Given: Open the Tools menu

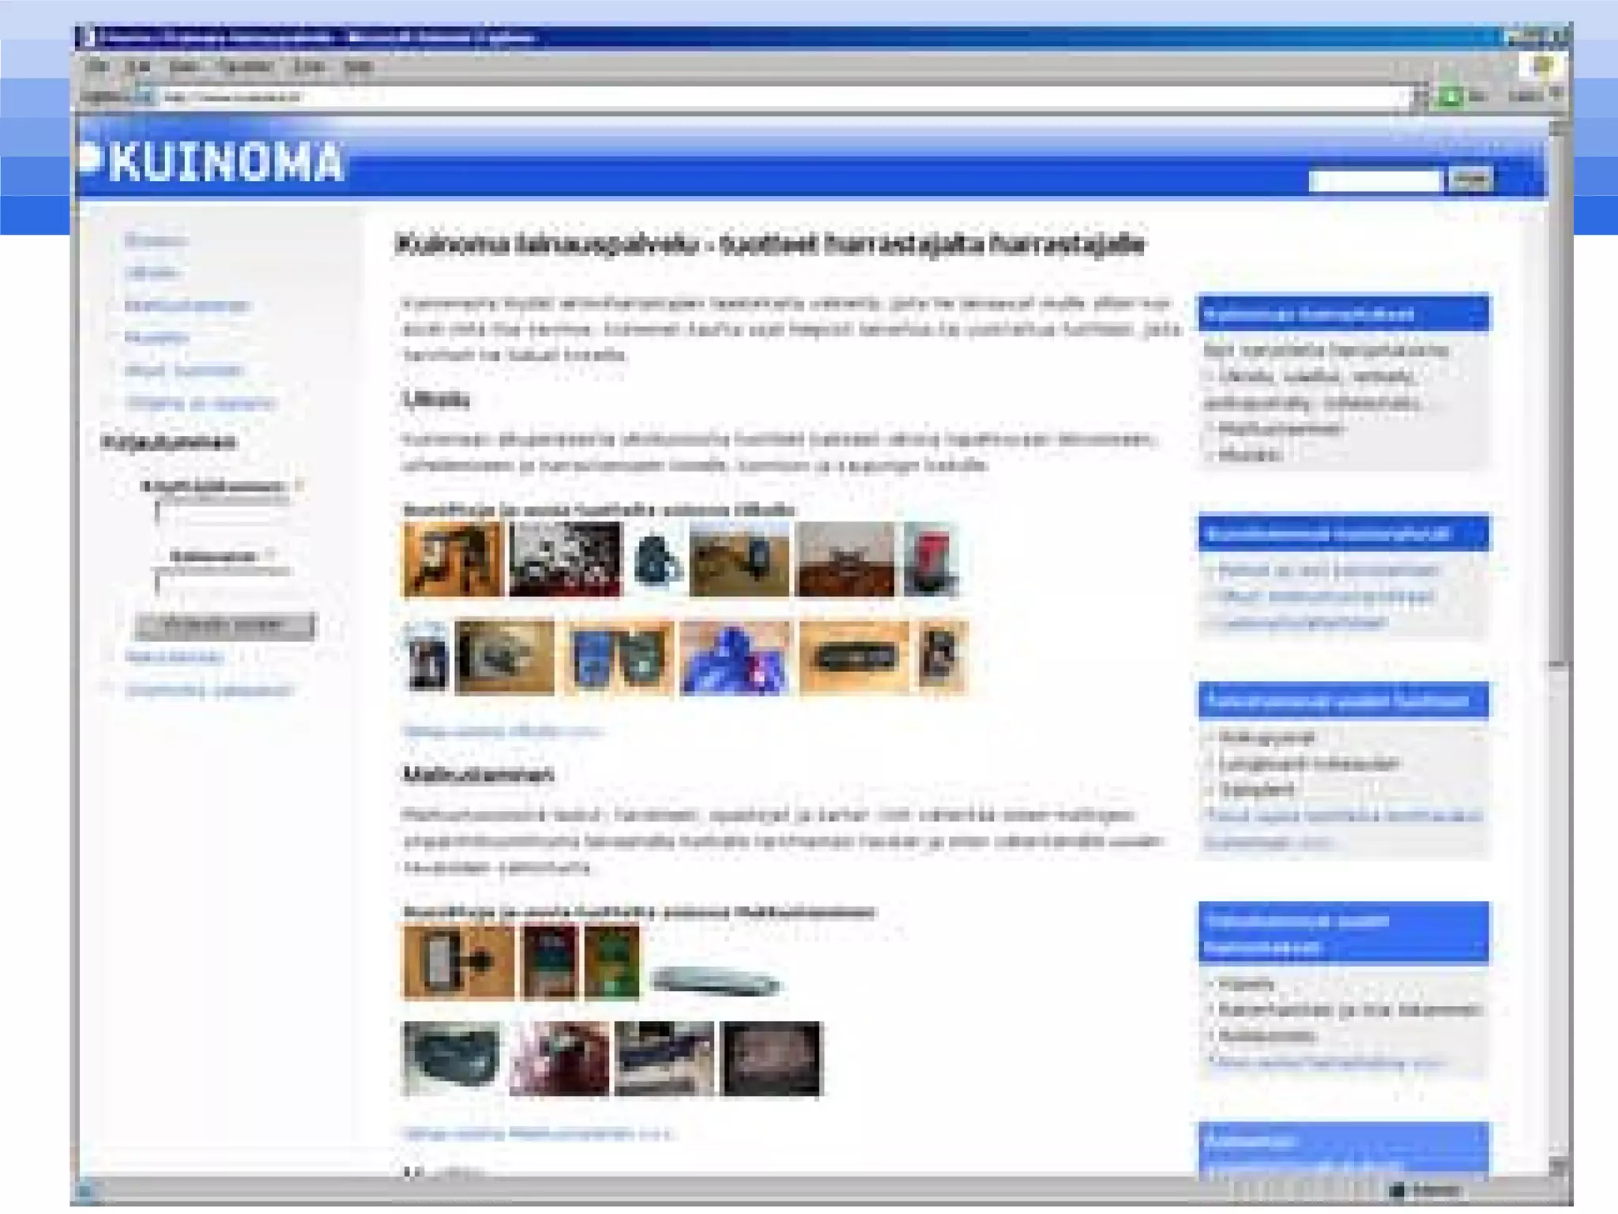Looking at the screenshot, I should (x=308, y=66).
